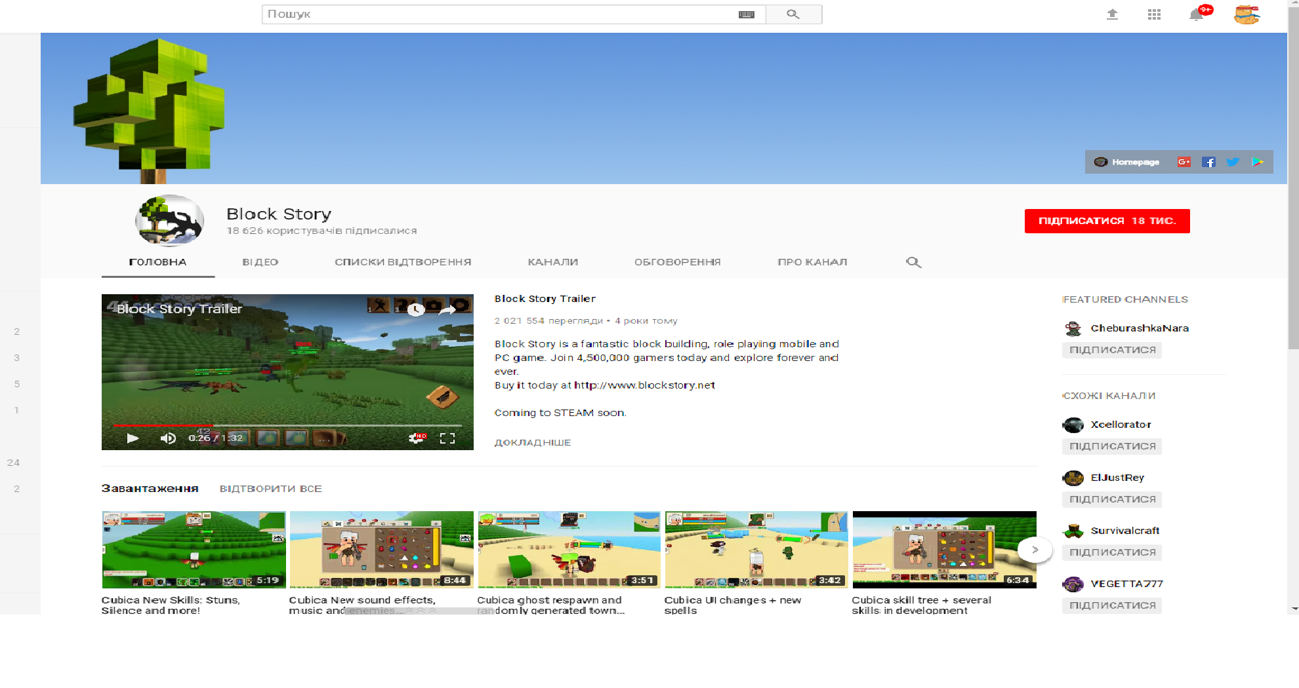1299x688 pixels.
Task: Open Cubica New sound effects thumbnail
Action: [381, 550]
